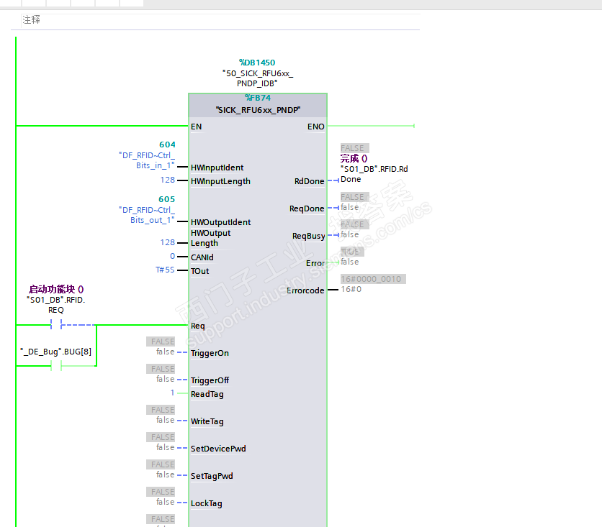This screenshot has width=602, height=527.
Task: Click the 16#0 Errorcode output operand
Action: (x=351, y=289)
